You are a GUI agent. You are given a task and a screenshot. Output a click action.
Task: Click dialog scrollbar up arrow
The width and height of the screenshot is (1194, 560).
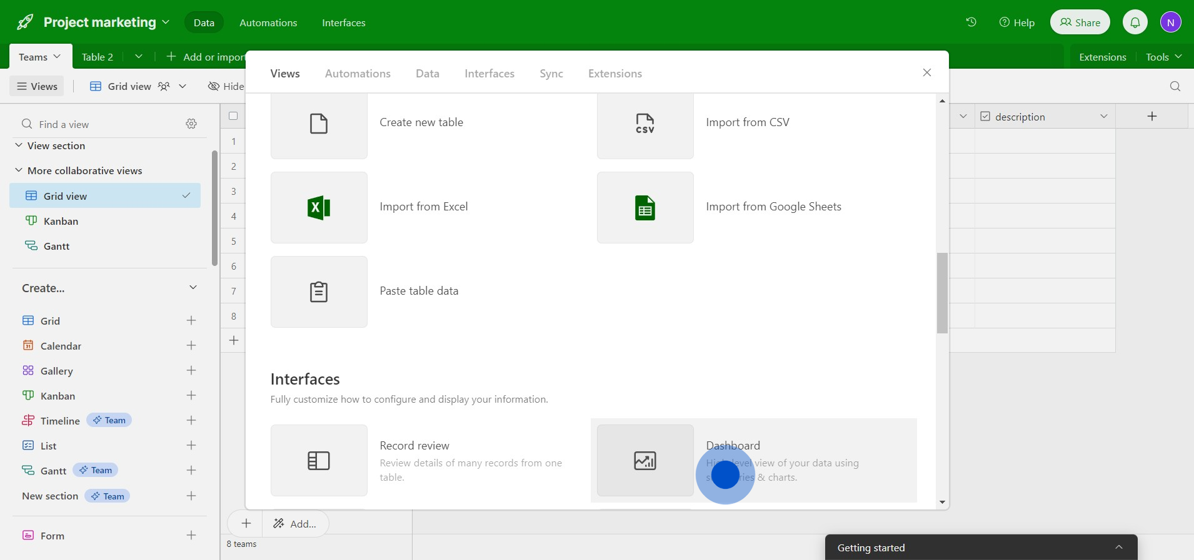coord(942,101)
